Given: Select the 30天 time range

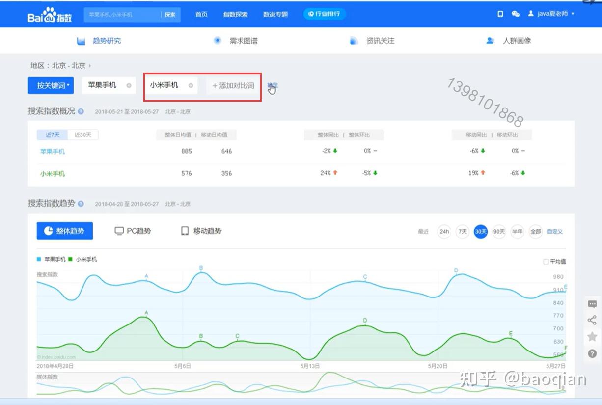Looking at the screenshot, I should point(481,231).
